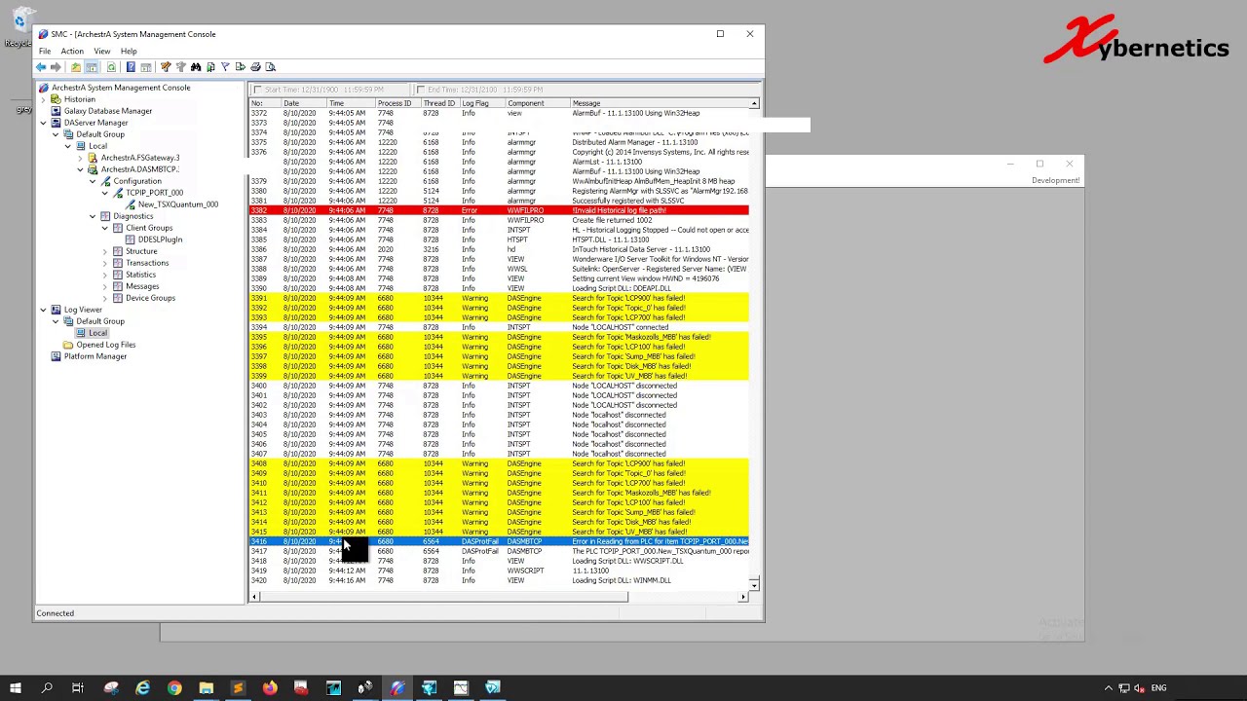Click the Print Preview toolbar icon
Viewport: 1247px width, 701px height.
pos(271,67)
